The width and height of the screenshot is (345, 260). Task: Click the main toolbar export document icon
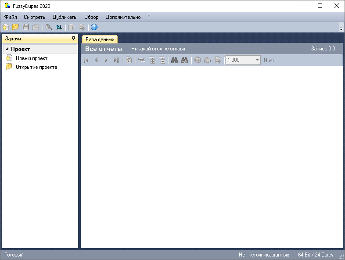coord(82,27)
